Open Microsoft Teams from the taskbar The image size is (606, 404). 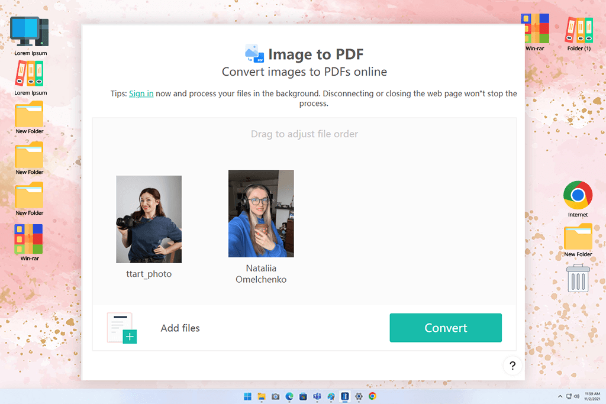point(317,396)
